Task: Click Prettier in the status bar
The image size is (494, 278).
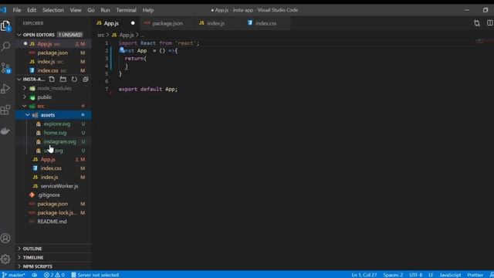Action: coord(475,275)
